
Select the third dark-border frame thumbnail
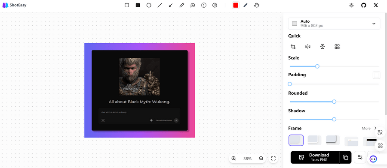point(333,140)
